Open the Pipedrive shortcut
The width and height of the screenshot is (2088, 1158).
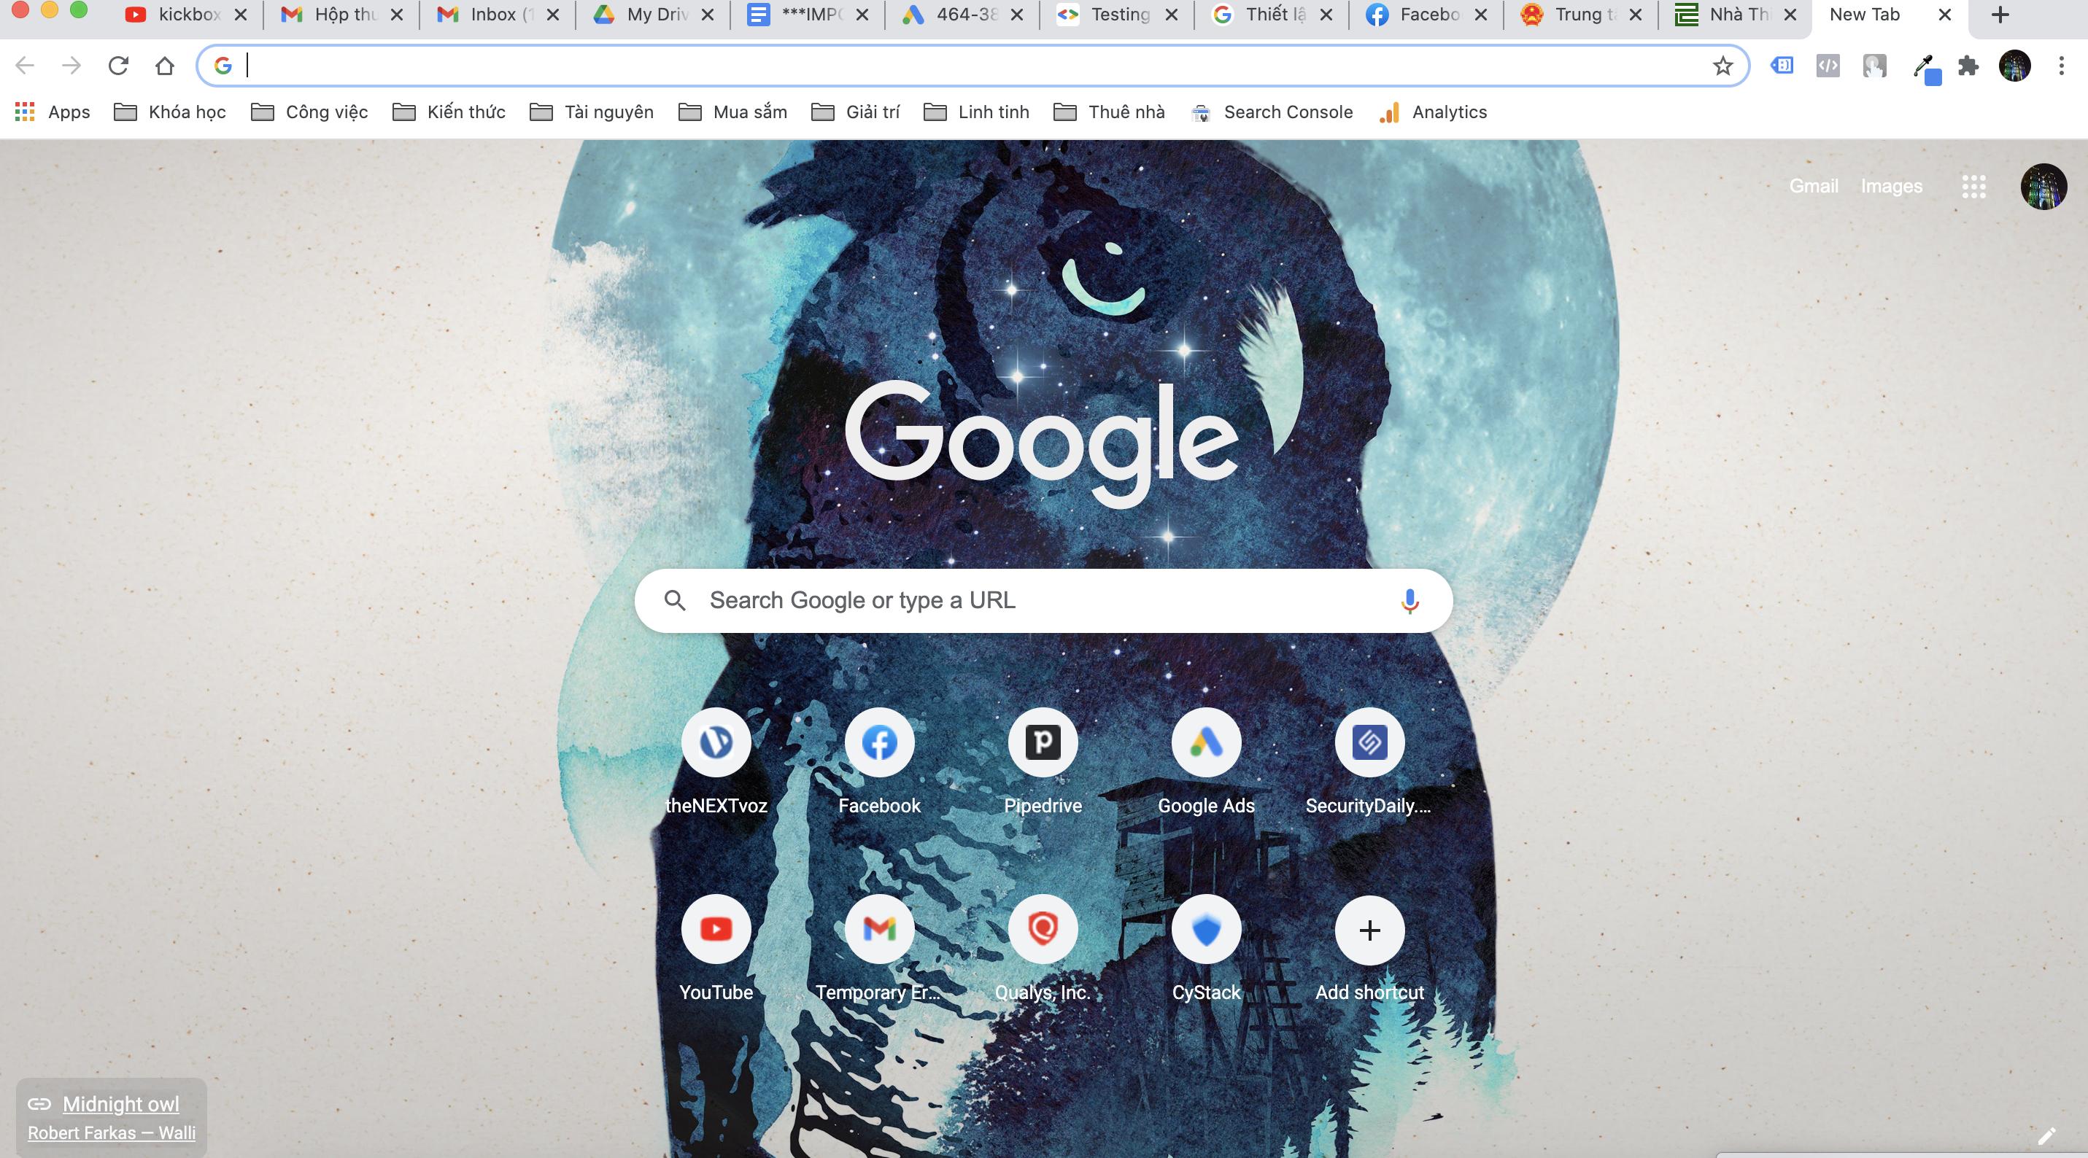[x=1043, y=762]
